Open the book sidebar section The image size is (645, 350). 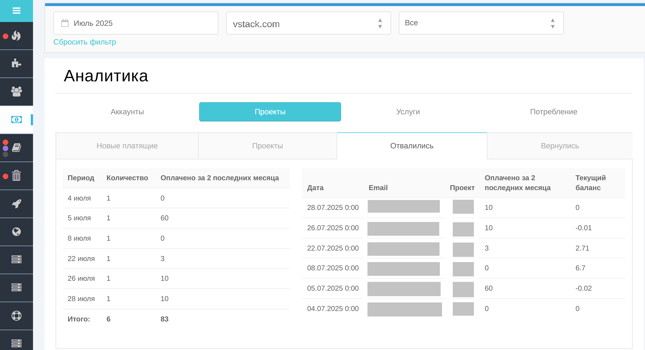coord(17,148)
